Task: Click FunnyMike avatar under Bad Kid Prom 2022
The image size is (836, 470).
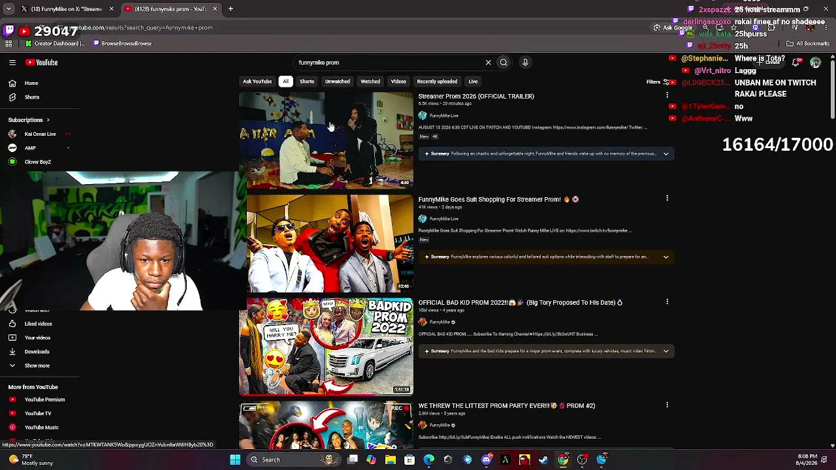Action: pyautogui.click(x=423, y=322)
